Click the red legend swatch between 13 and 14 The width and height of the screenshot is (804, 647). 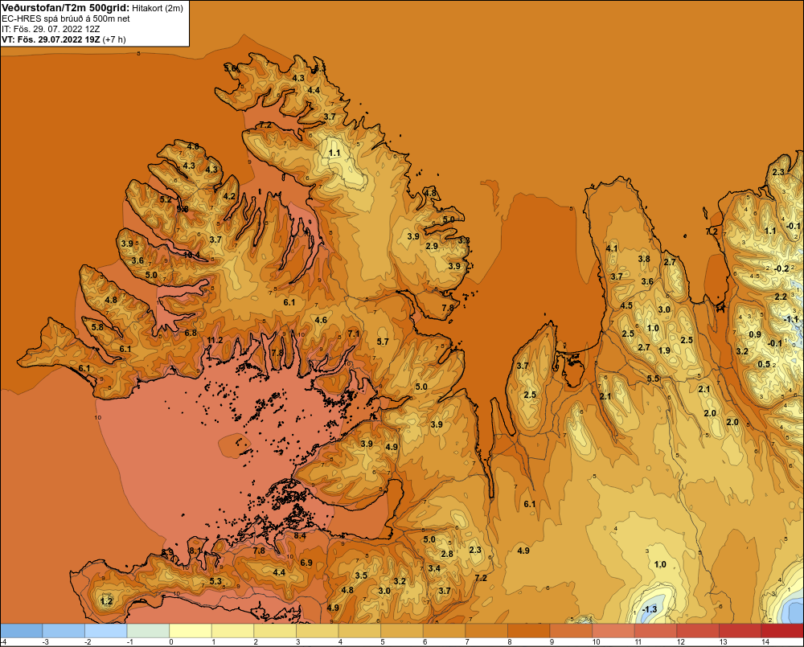[740, 631]
